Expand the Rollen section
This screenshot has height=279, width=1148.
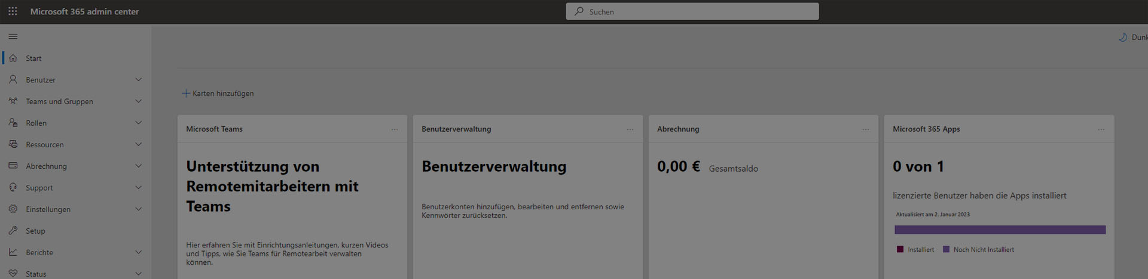point(139,123)
